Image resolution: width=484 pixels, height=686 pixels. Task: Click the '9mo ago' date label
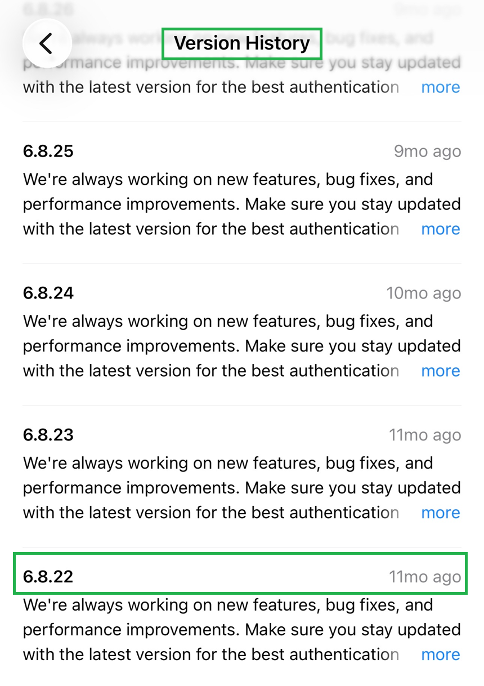[427, 152]
